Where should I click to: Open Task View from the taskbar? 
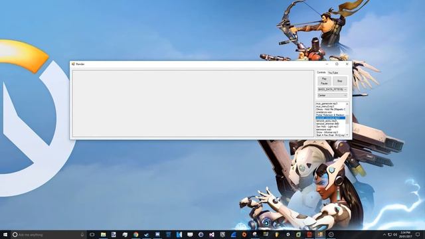[x=92, y=234]
